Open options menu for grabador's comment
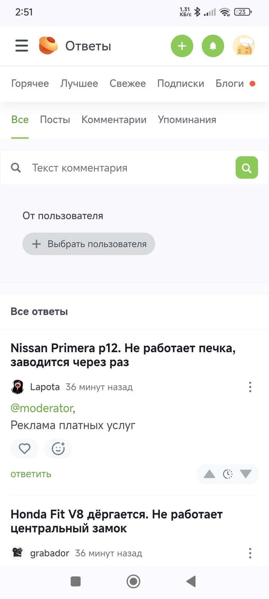269x599 pixels. tap(250, 553)
